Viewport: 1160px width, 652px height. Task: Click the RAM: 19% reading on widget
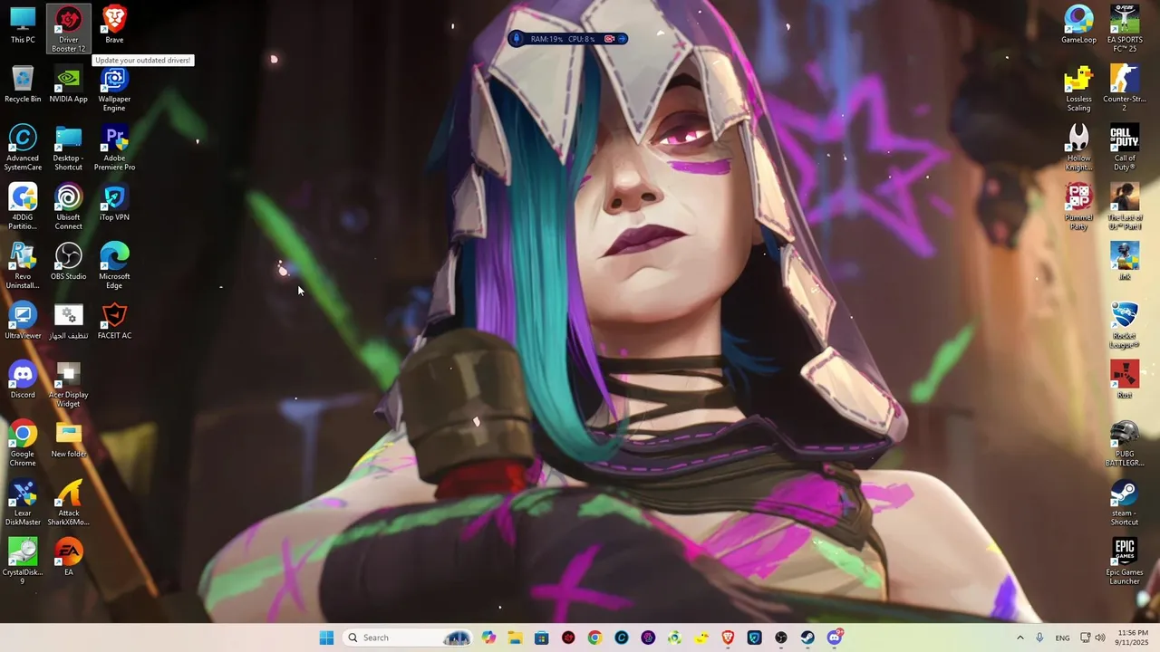click(x=546, y=39)
